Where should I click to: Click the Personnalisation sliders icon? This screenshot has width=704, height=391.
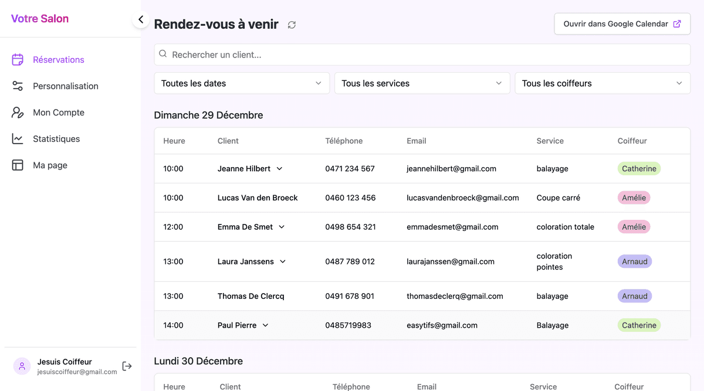coord(18,86)
